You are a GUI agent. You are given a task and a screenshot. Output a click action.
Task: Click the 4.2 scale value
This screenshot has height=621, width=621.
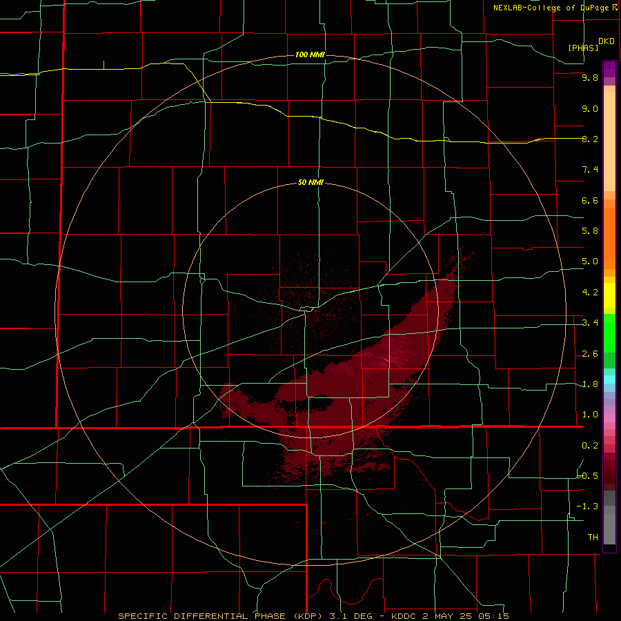(590, 293)
